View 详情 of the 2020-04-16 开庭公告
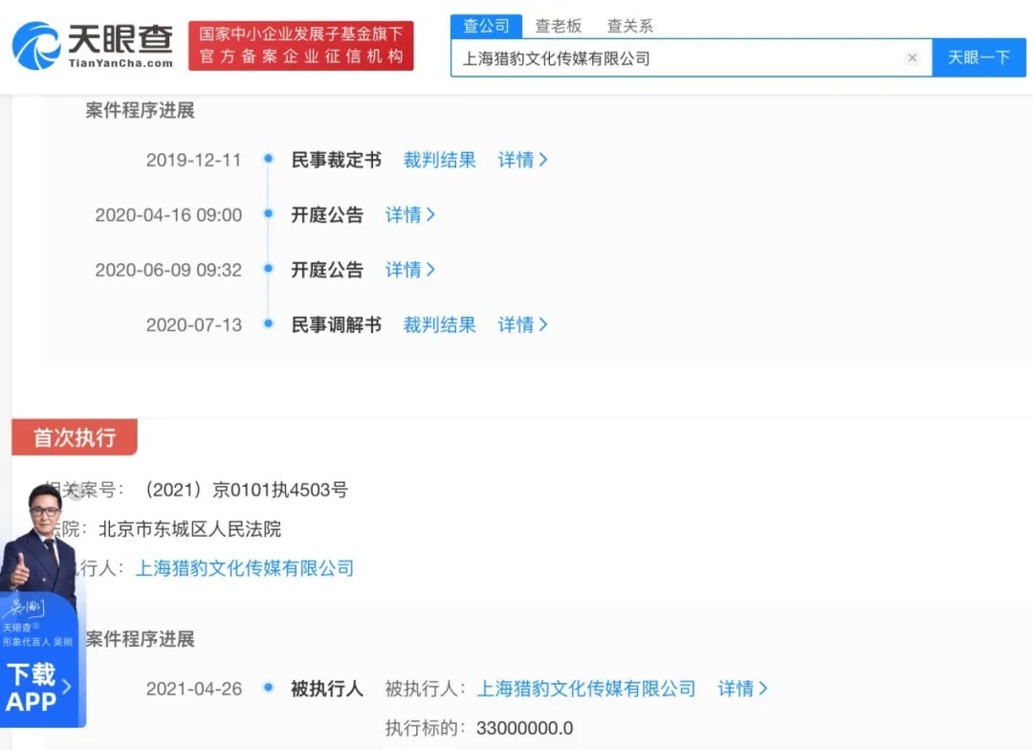The width and height of the screenshot is (1033, 750). click(x=409, y=215)
